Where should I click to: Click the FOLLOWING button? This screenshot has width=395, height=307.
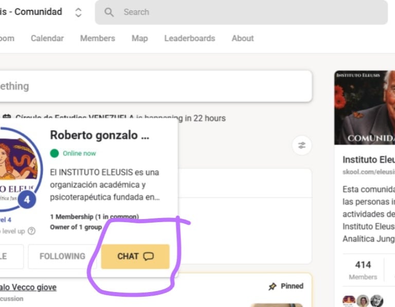click(x=62, y=257)
